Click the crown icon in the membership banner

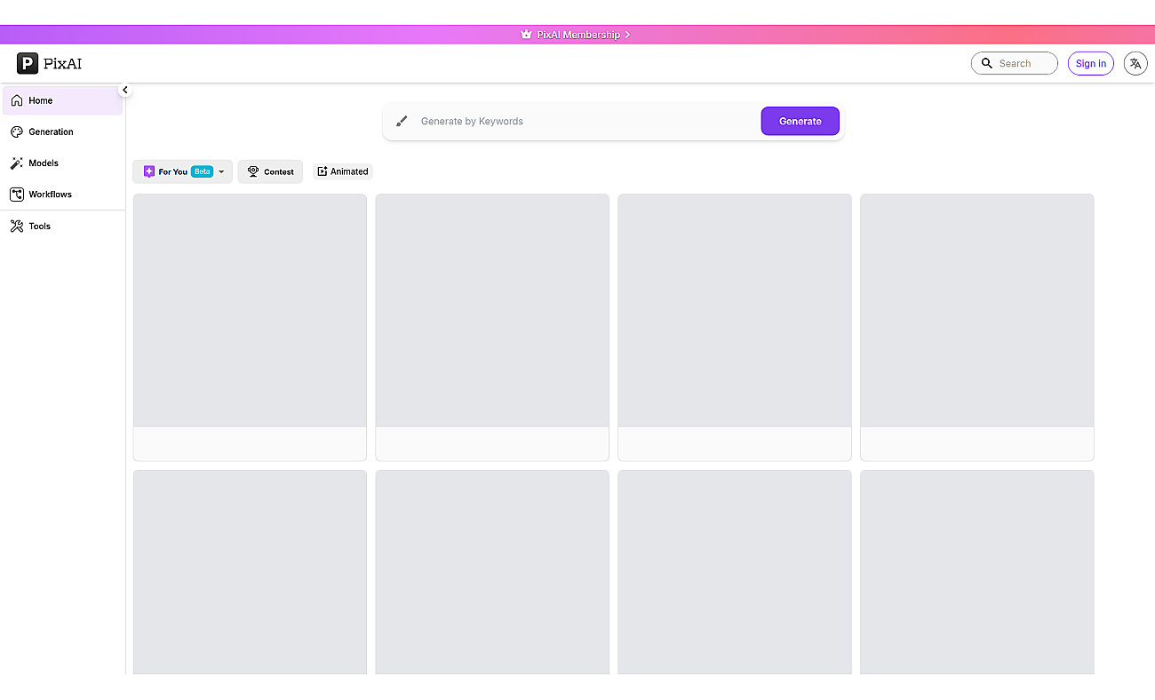[526, 35]
